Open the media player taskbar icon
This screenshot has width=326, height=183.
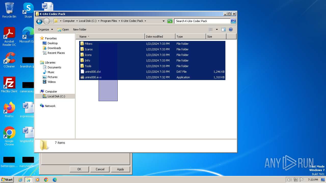tap(37, 180)
